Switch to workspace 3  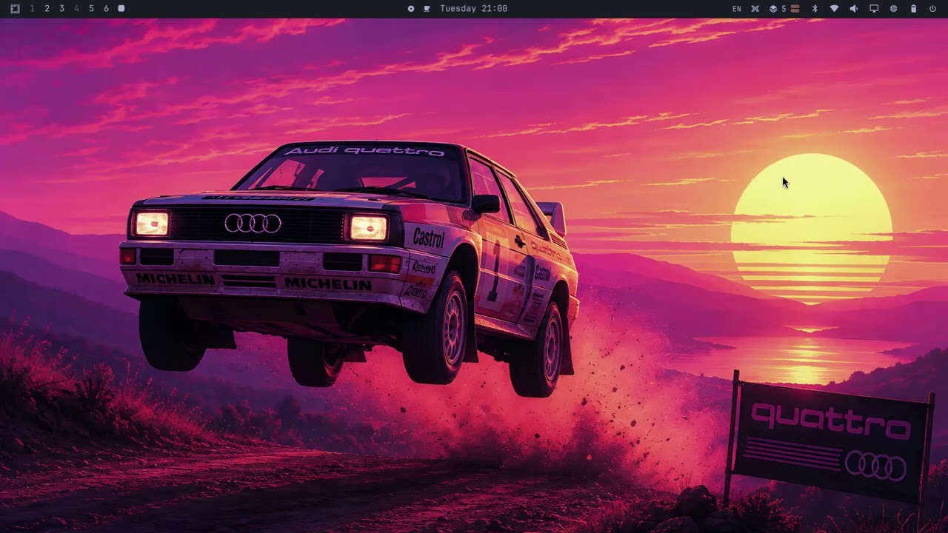click(x=61, y=9)
